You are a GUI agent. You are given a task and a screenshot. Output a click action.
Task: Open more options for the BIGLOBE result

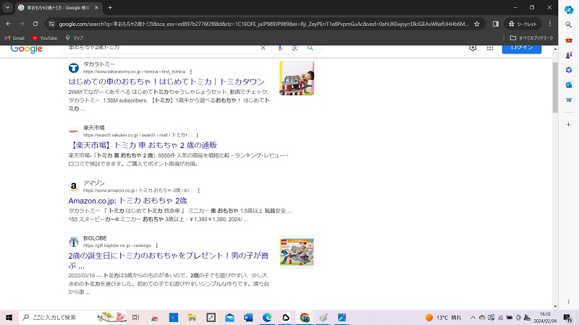click(157, 246)
